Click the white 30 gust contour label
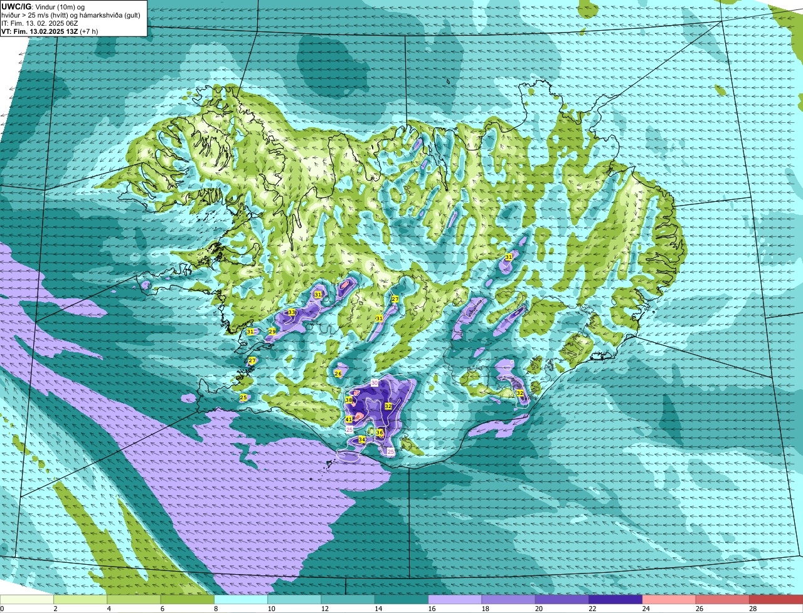Viewport: 803px width, 613px height. pyautogui.click(x=375, y=382)
